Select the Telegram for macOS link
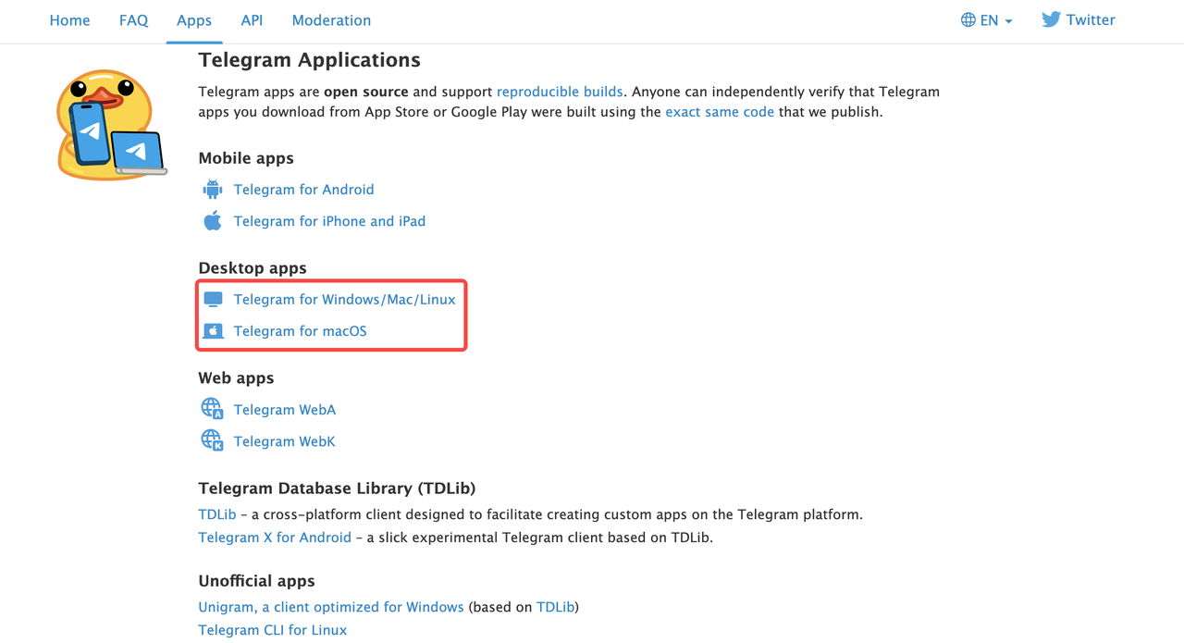 point(300,331)
